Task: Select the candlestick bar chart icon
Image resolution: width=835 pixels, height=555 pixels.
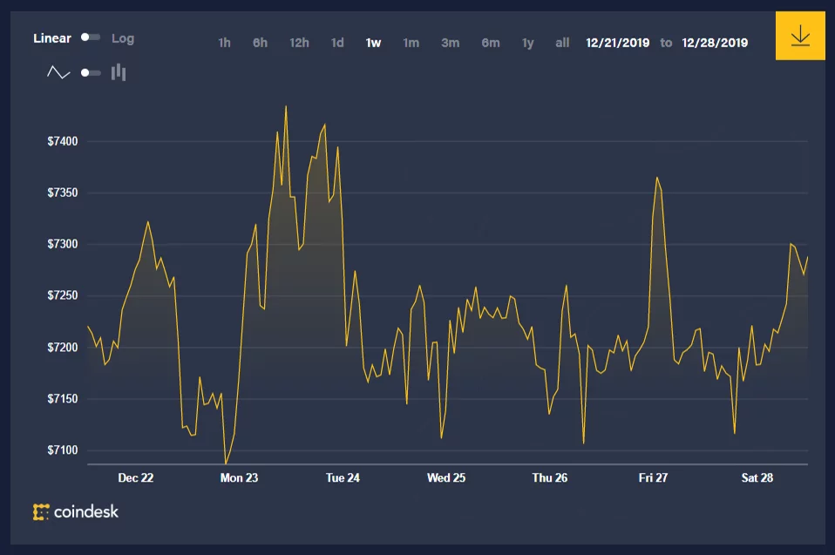Action: (x=119, y=72)
